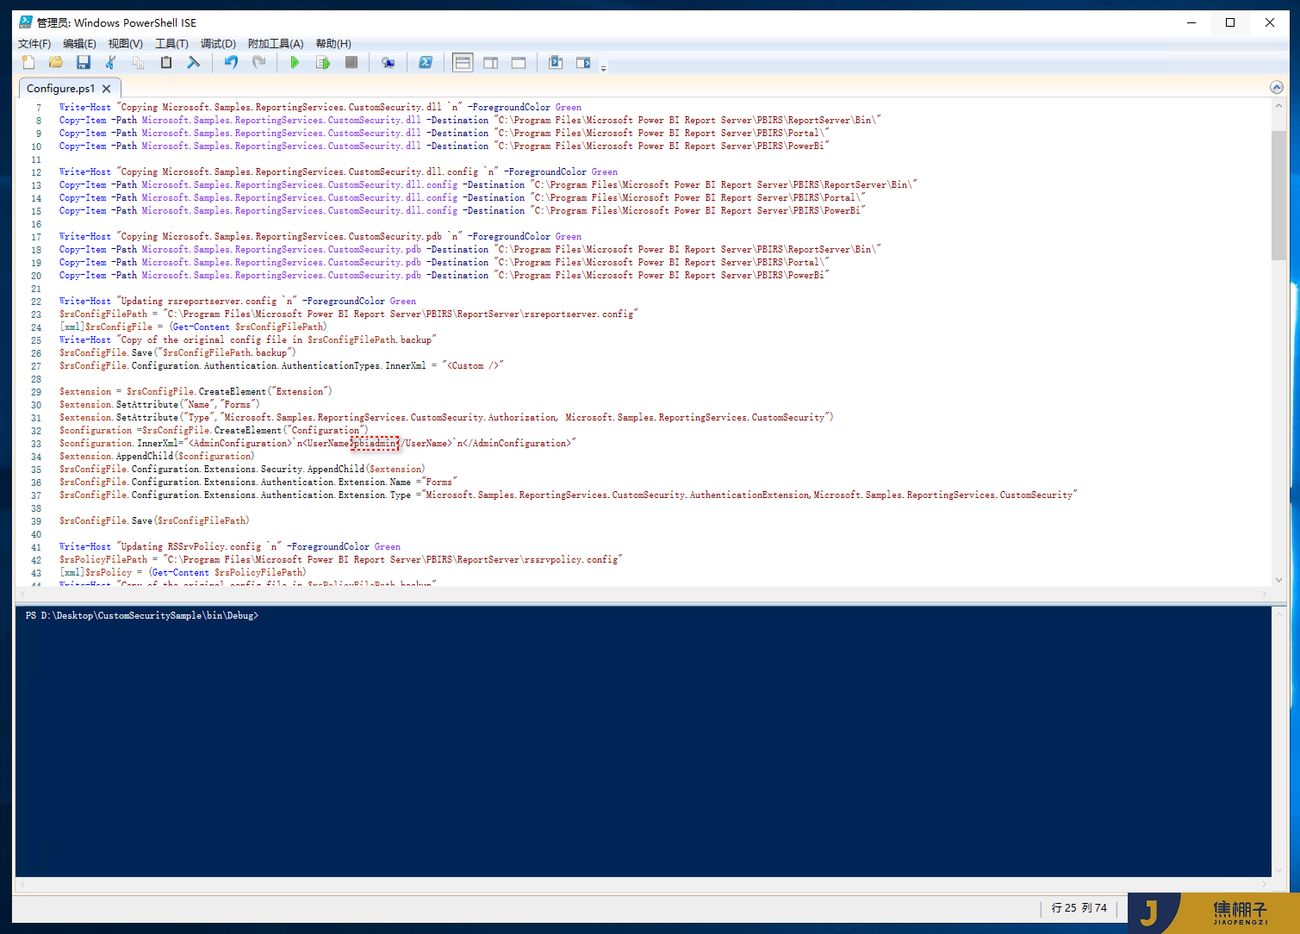1300x934 pixels.
Task: Click the $extension CreateElement statement on line 29
Action: pos(196,392)
